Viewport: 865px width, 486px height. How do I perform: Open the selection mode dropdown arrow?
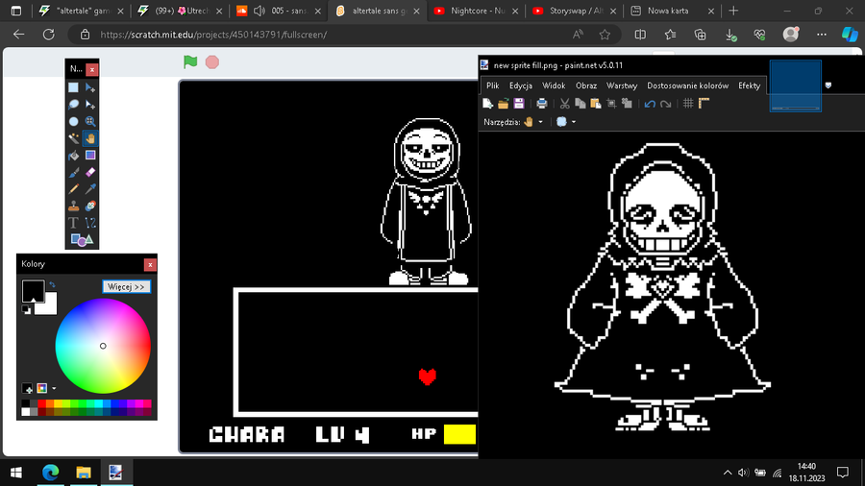pyautogui.click(x=574, y=122)
